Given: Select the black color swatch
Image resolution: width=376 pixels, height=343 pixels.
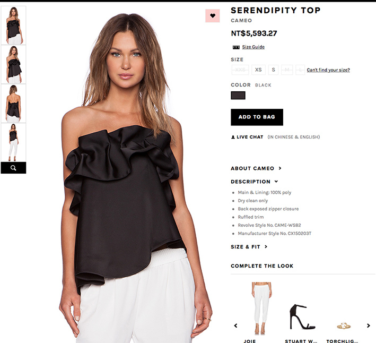Looking at the screenshot, I should point(238,96).
